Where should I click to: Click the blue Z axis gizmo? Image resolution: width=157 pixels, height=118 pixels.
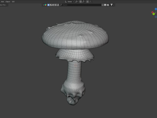tap(156, 9)
